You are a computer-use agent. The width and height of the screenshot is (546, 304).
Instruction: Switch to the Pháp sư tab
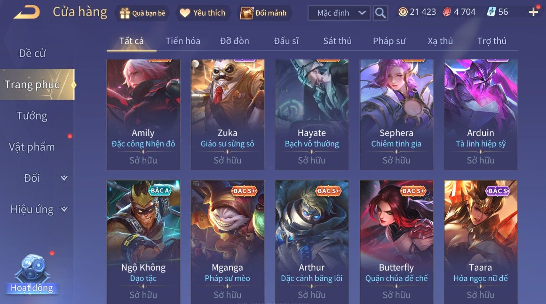[389, 41]
